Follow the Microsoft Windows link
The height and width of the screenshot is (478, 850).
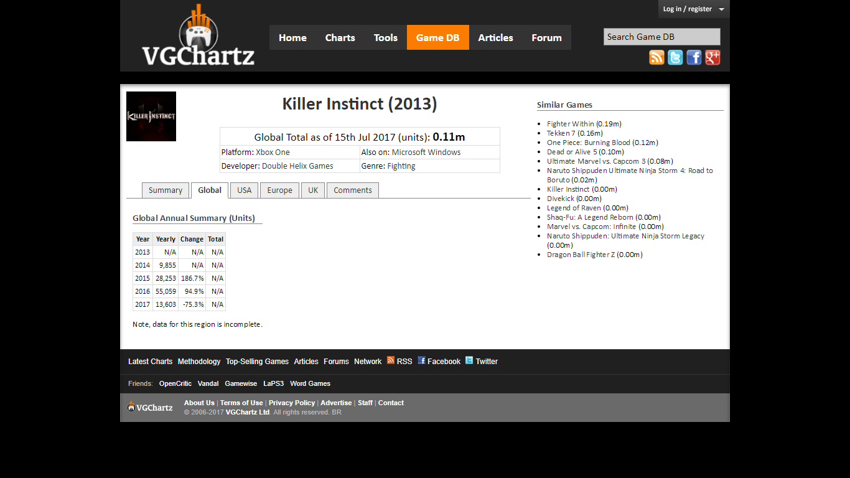tap(426, 152)
